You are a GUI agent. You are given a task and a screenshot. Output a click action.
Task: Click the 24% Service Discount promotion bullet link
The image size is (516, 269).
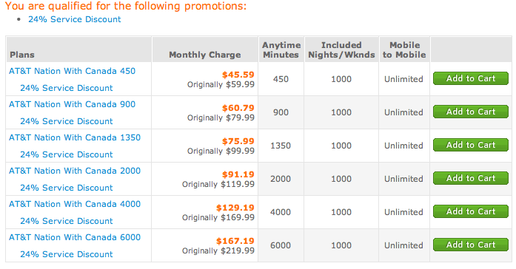coord(75,19)
